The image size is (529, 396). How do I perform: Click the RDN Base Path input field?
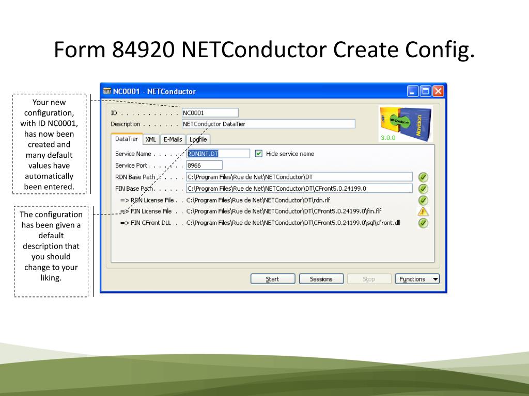(299, 177)
